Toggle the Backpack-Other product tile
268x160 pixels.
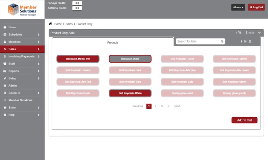[x=130, y=59]
